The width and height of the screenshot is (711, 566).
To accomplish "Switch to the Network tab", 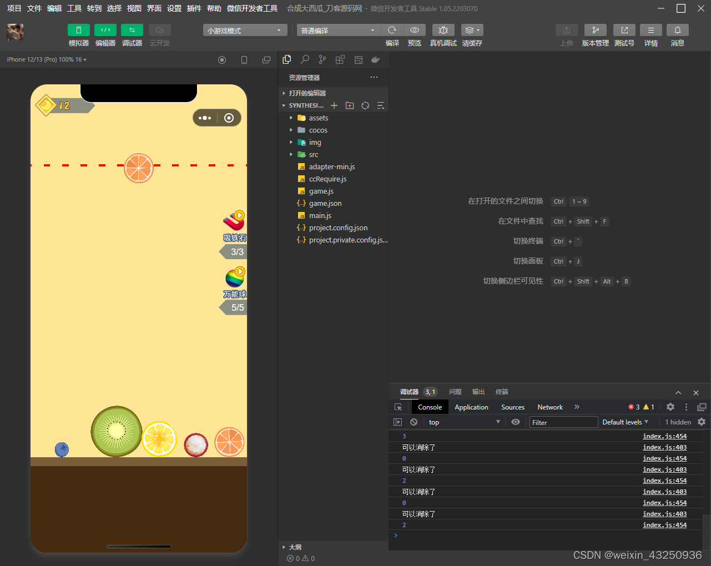I will [550, 407].
